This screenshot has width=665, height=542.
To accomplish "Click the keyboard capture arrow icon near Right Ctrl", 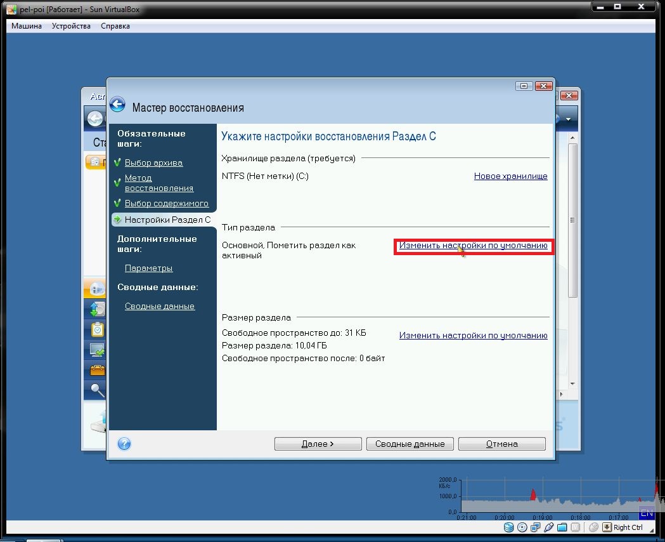I will [607, 527].
